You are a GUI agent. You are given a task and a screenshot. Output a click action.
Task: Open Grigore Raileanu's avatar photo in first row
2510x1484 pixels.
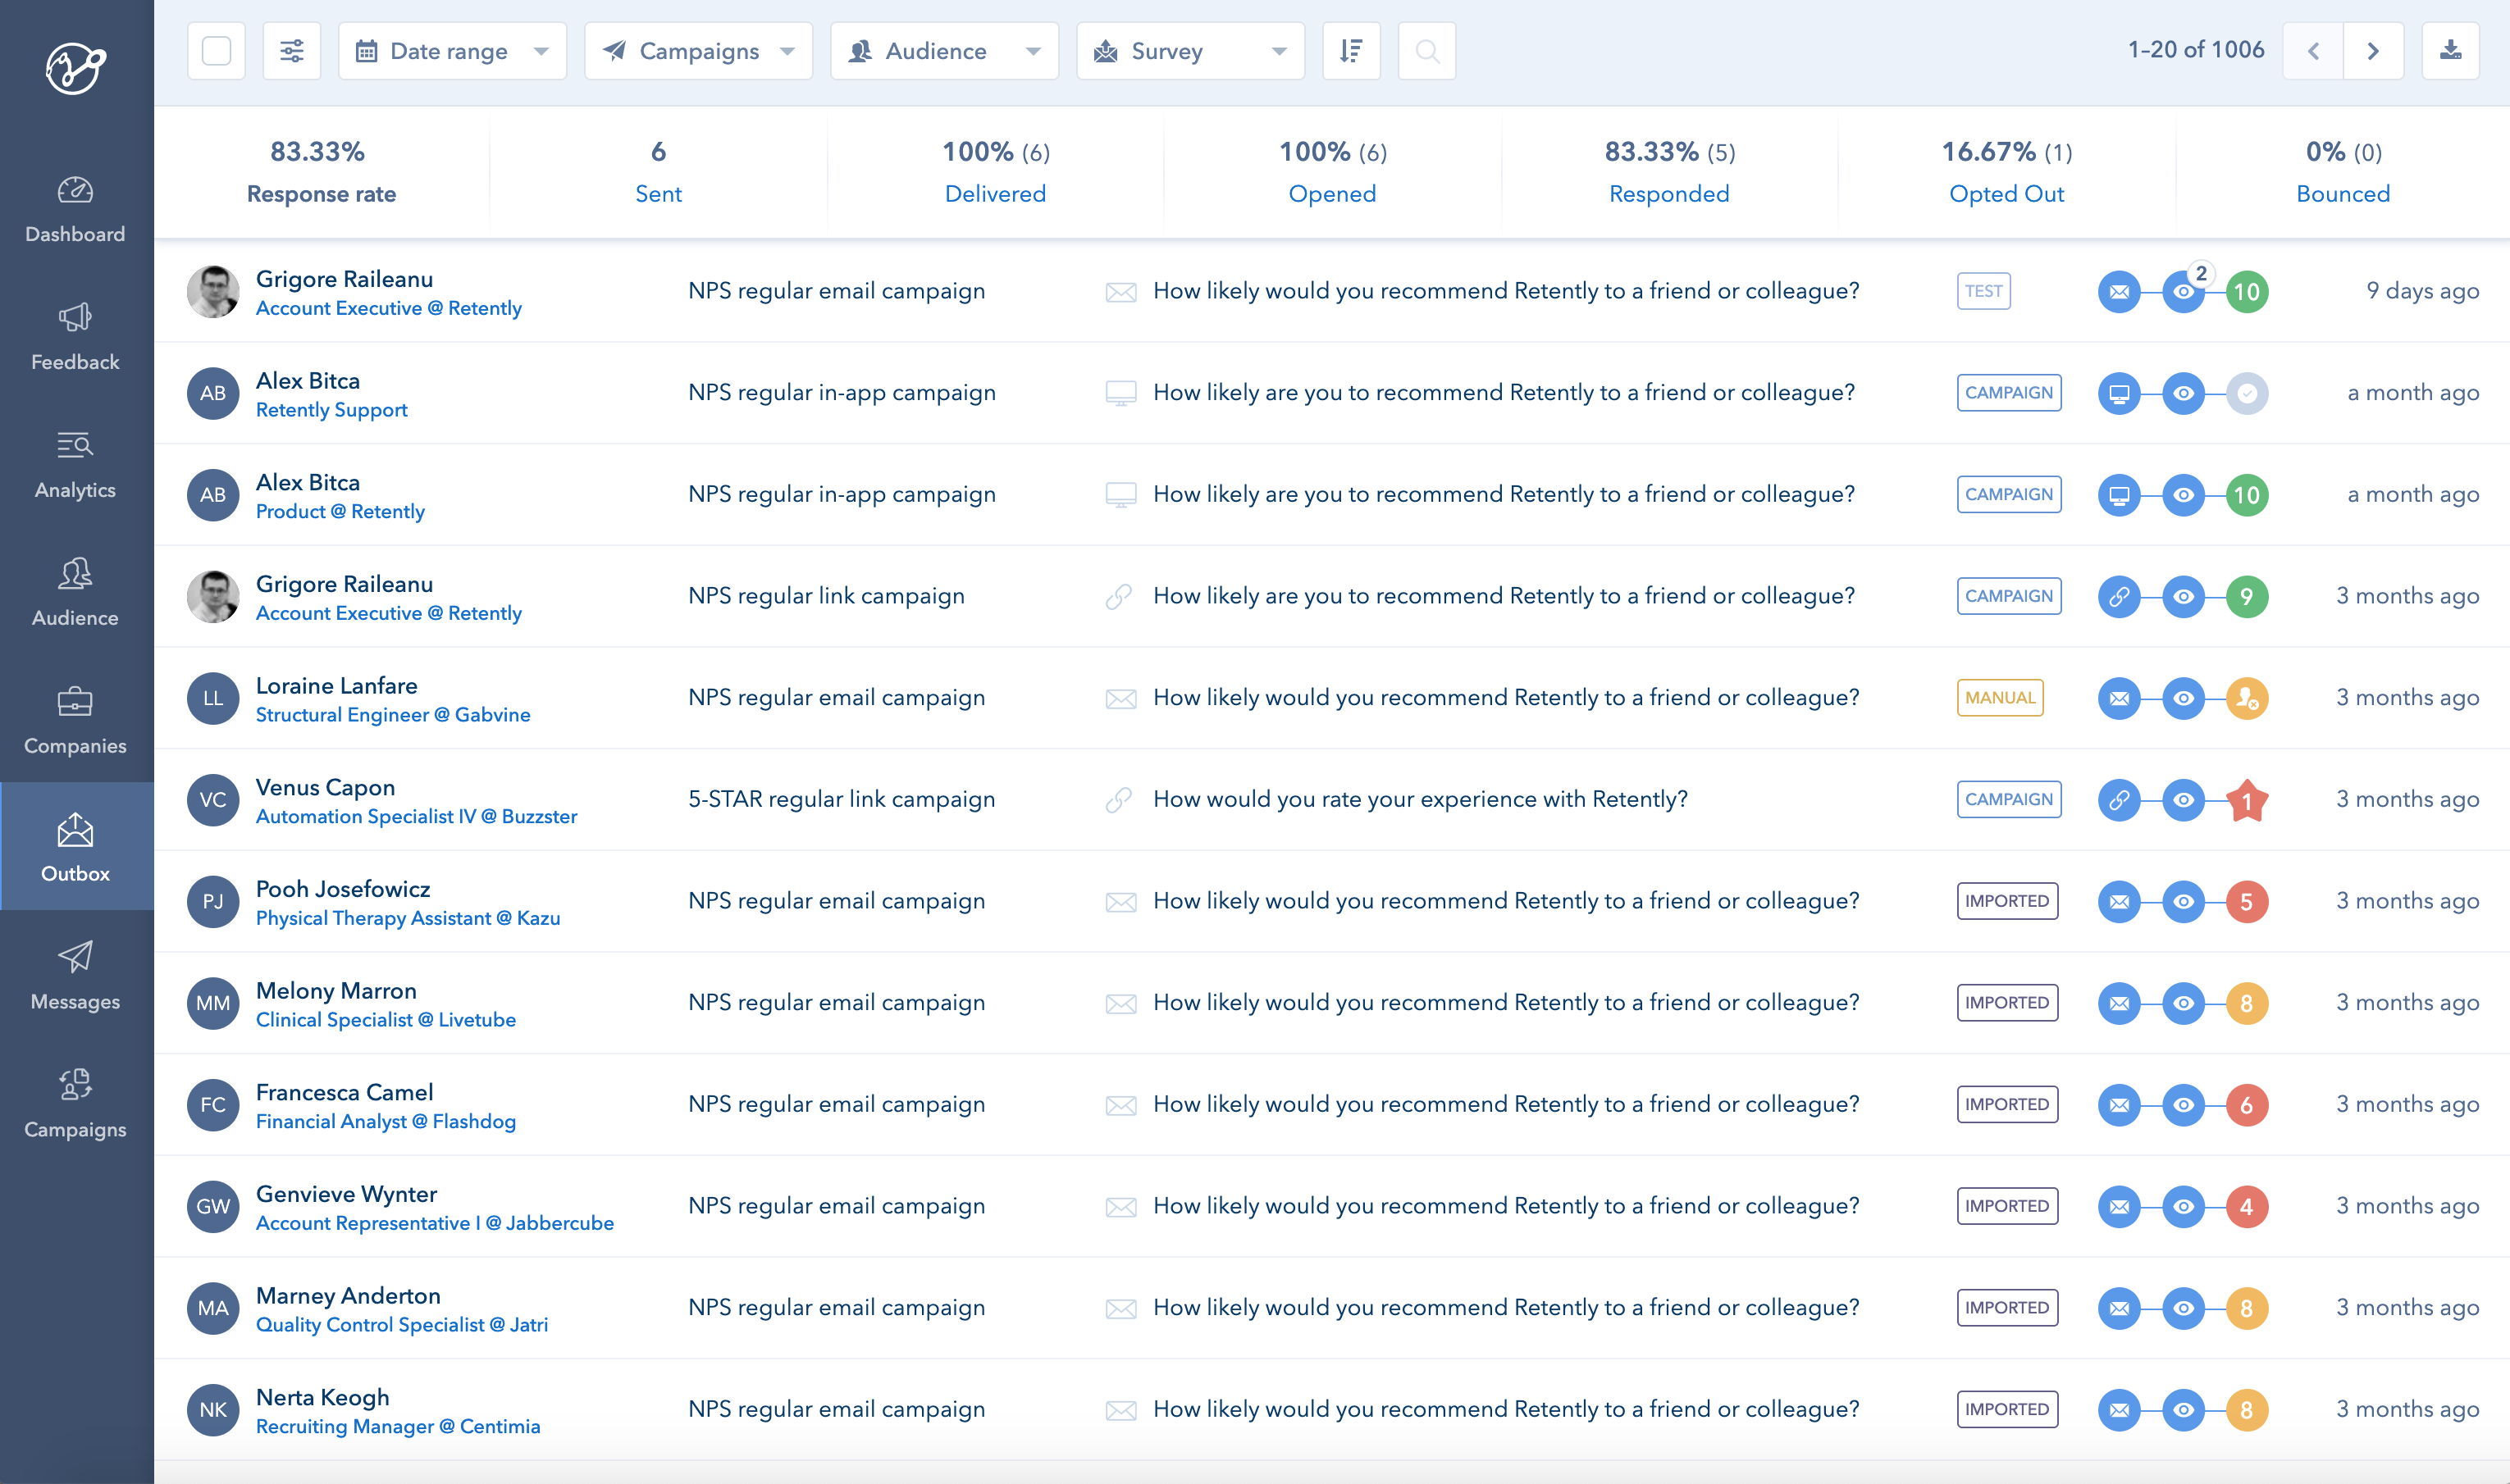(213, 292)
